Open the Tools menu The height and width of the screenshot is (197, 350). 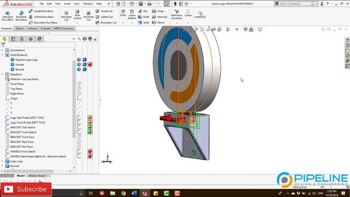pyautogui.click(x=77, y=4)
